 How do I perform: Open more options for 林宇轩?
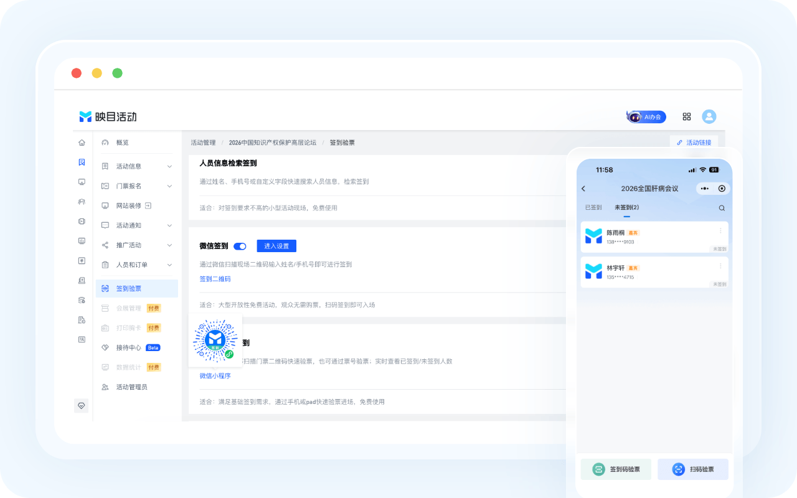[721, 266]
